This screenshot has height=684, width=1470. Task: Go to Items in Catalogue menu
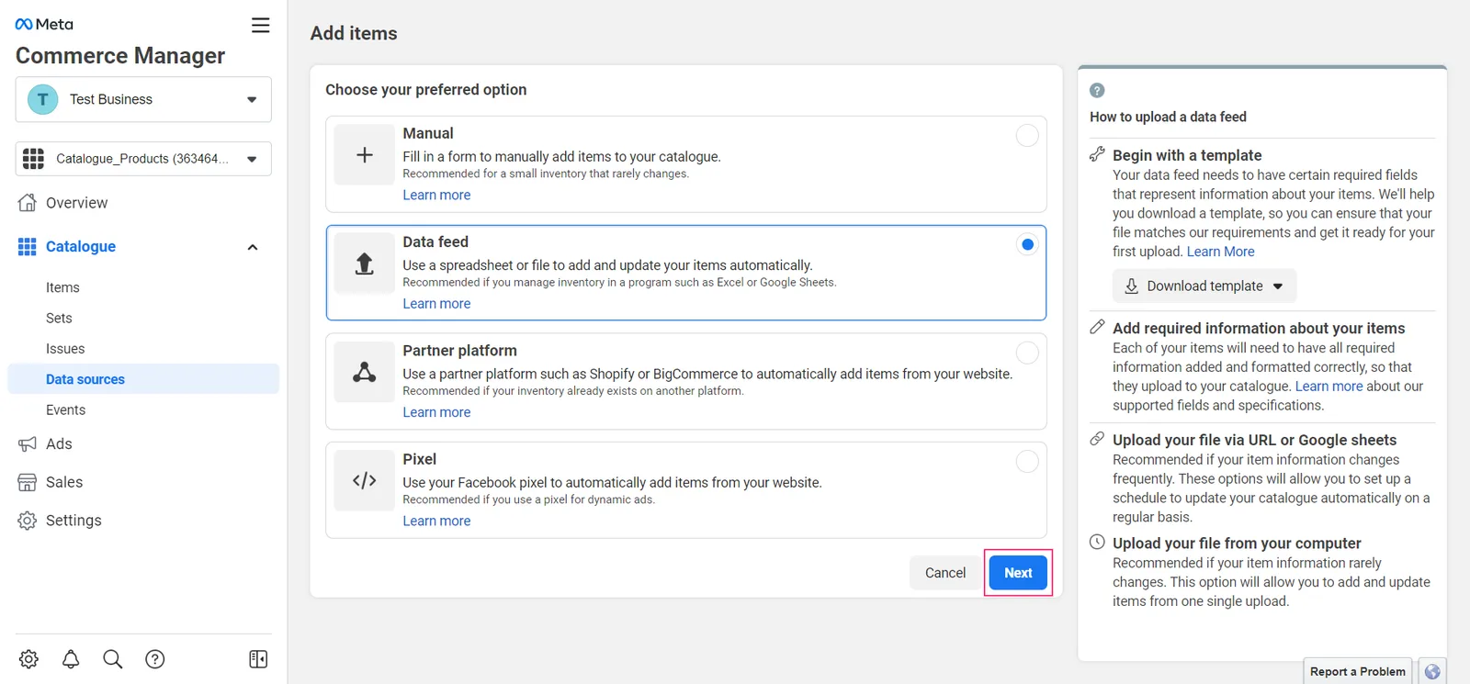click(62, 287)
